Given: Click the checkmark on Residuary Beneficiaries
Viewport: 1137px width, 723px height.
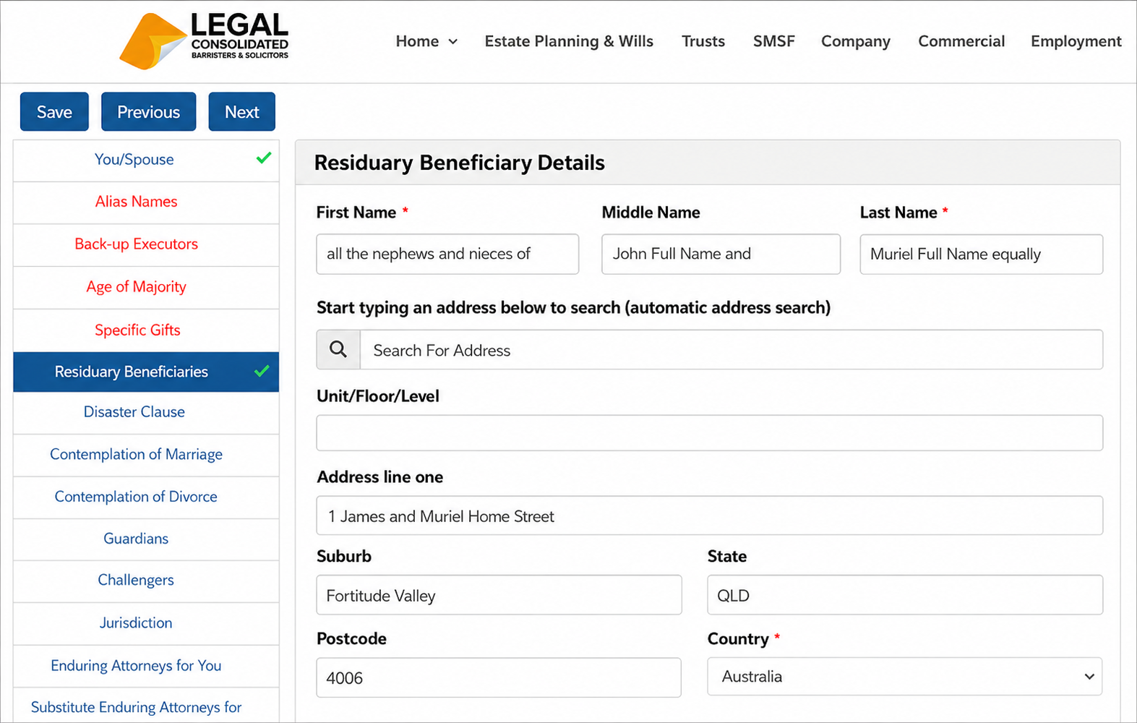Looking at the screenshot, I should 262,372.
